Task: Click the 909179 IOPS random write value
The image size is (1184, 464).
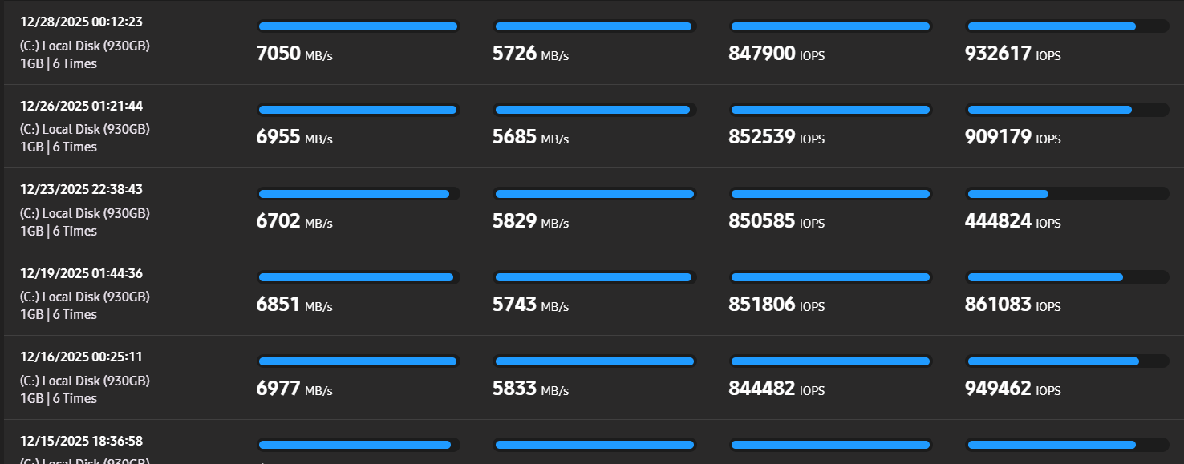Action: [x=1012, y=138]
